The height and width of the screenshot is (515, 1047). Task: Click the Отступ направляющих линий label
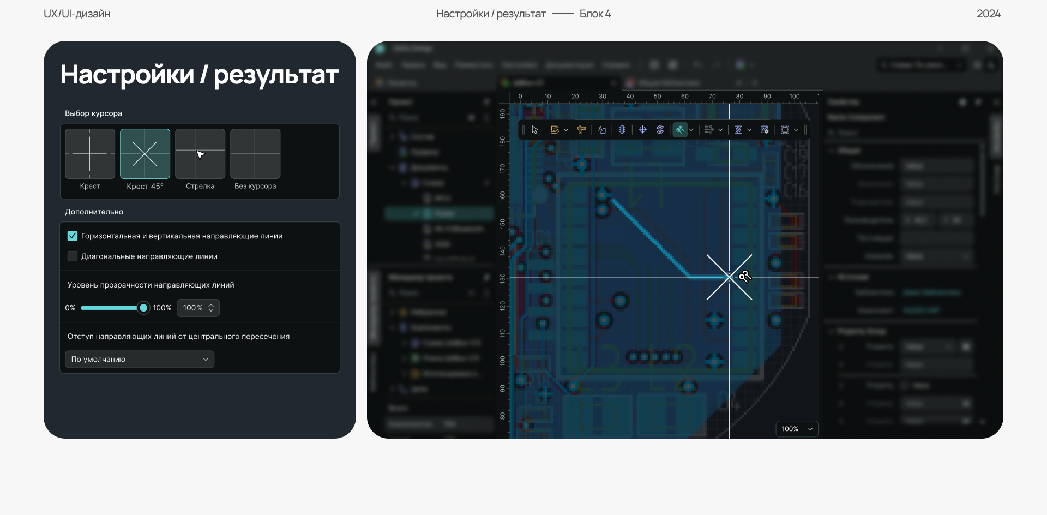click(178, 336)
